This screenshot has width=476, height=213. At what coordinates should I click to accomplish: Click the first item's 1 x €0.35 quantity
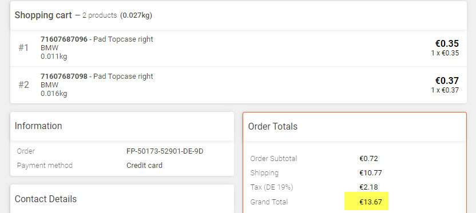445,53
